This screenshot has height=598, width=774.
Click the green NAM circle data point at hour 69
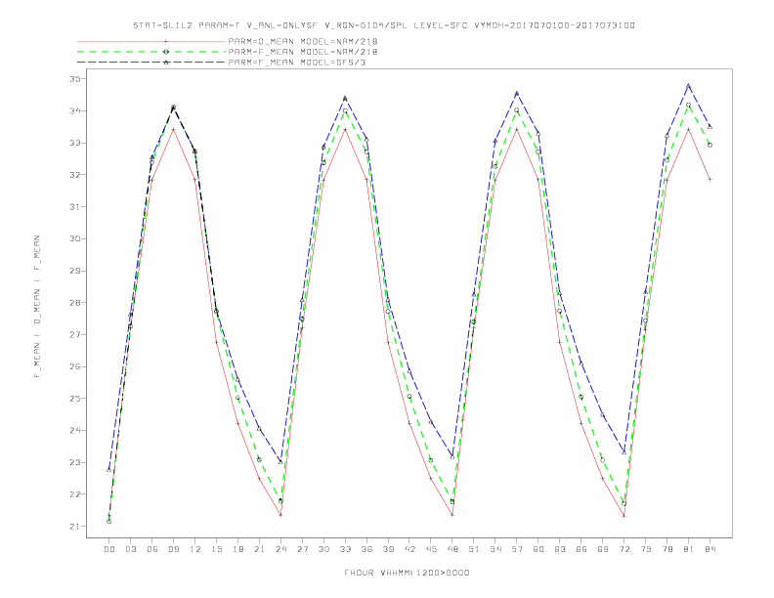[x=603, y=460]
